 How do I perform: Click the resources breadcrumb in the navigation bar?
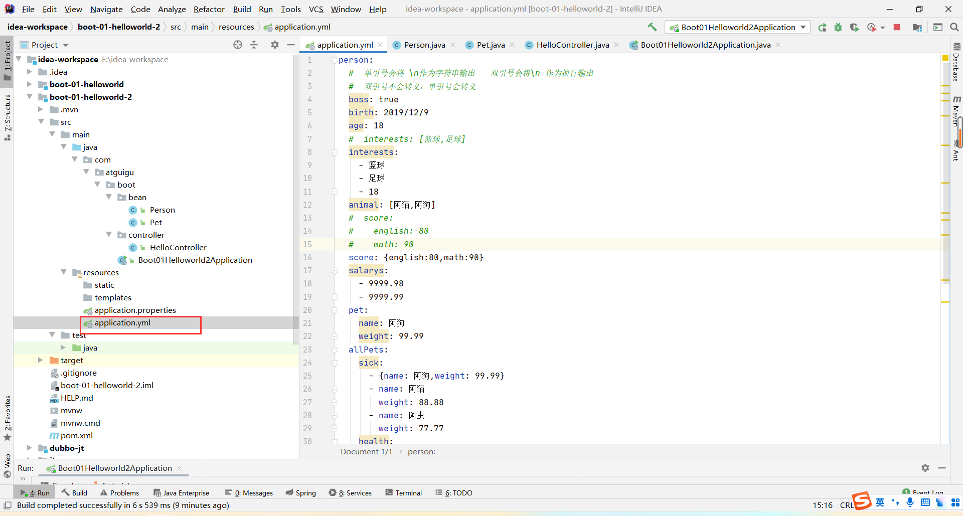[236, 27]
